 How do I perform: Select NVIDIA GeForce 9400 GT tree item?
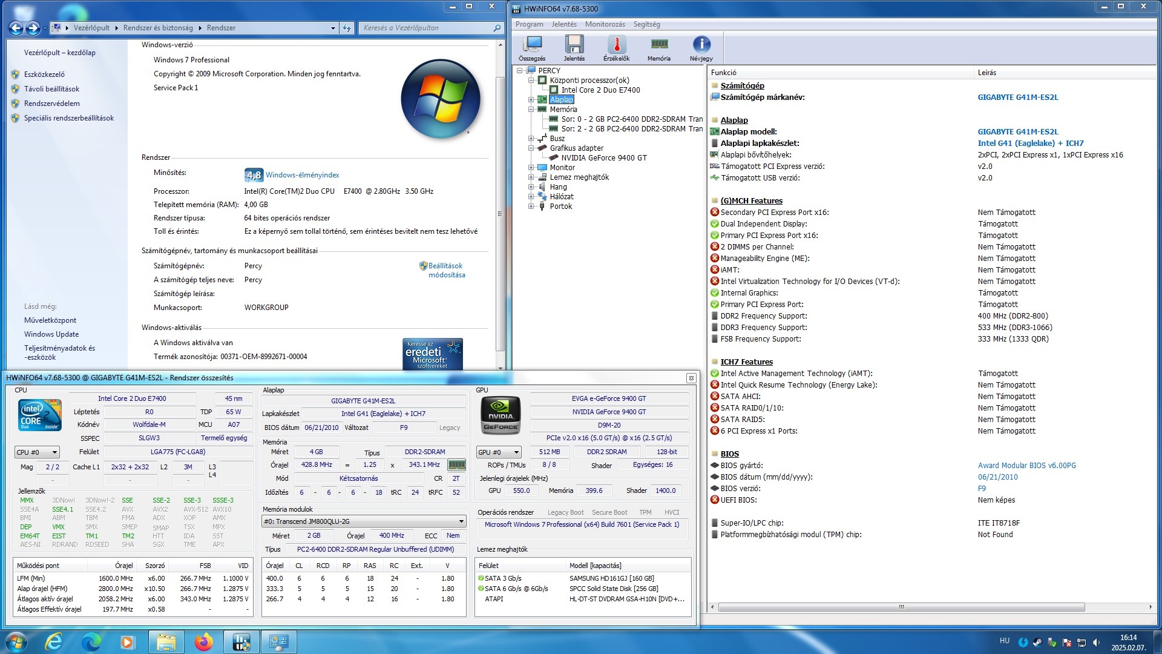604,158
